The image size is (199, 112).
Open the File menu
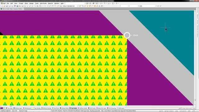[8, 3]
